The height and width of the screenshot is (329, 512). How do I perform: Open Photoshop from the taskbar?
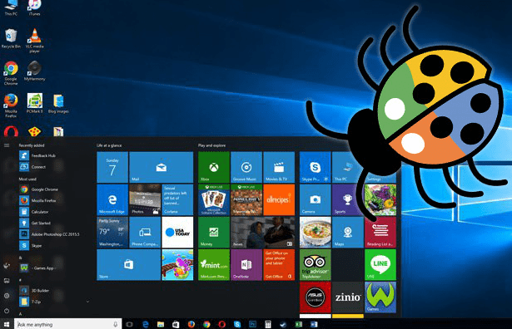(x=253, y=325)
